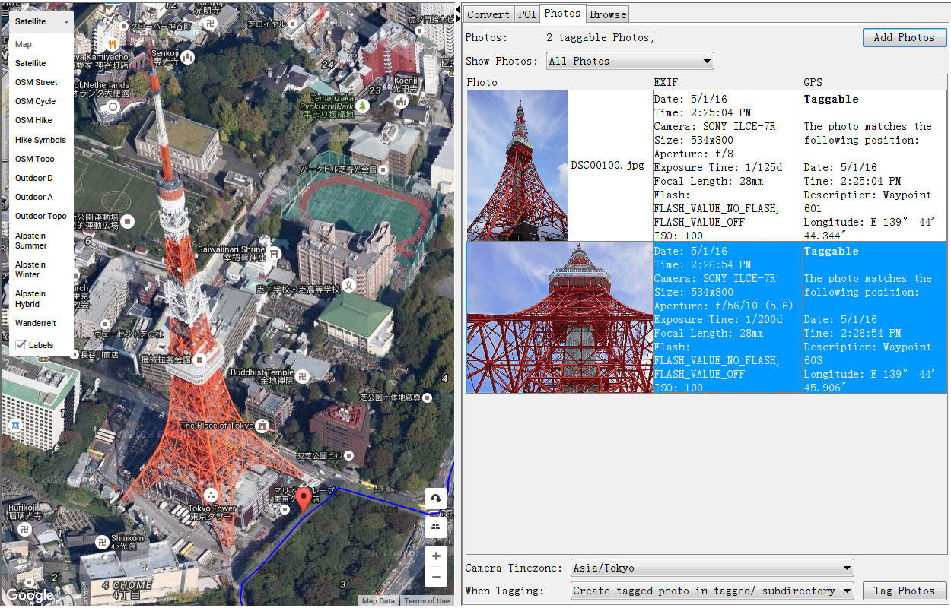Click the Temarizaka Ryokuchi Park tree icon

[x=362, y=105]
